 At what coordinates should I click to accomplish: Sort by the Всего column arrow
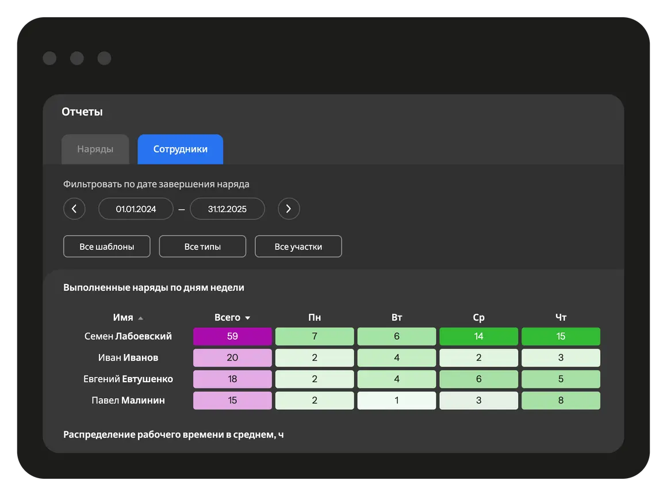coord(248,318)
